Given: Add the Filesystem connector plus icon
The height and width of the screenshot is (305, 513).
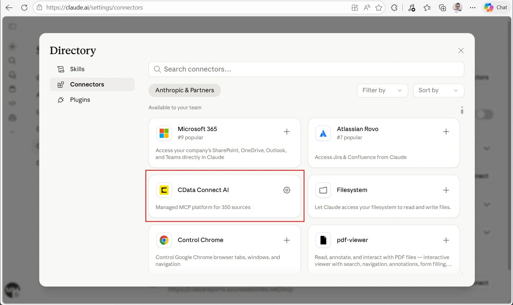Looking at the screenshot, I should point(446,190).
